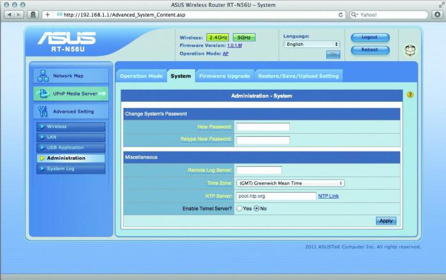The image size is (446, 280).
Task: Click the Remote Log Server field
Action: coord(259,170)
